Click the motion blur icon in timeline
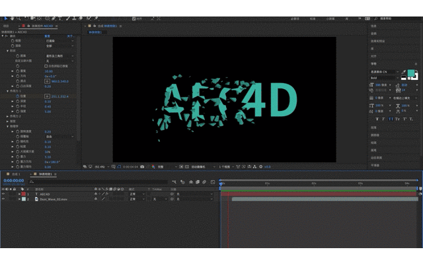 [204, 182]
